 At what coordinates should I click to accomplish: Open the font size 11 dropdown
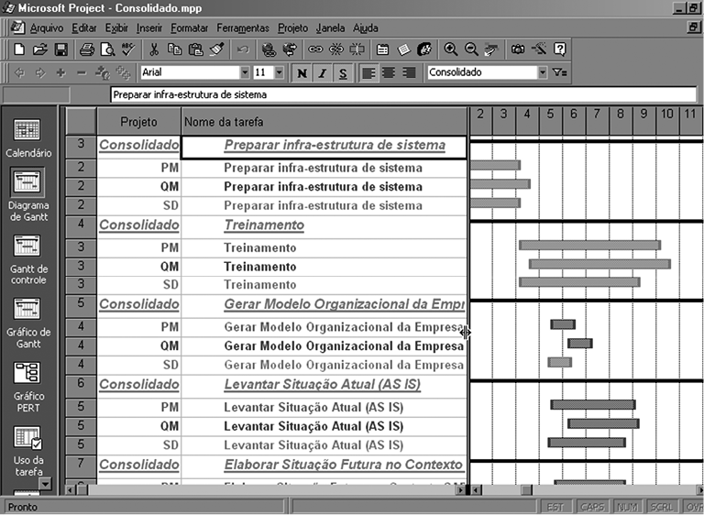[280, 72]
